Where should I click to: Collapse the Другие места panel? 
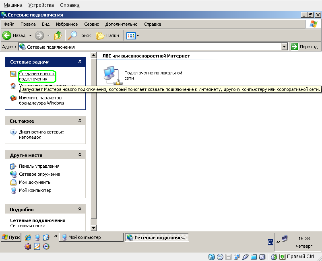click(80, 155)
